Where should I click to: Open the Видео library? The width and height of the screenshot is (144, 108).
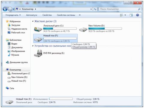pyautogui.click(x=14, y=44)
